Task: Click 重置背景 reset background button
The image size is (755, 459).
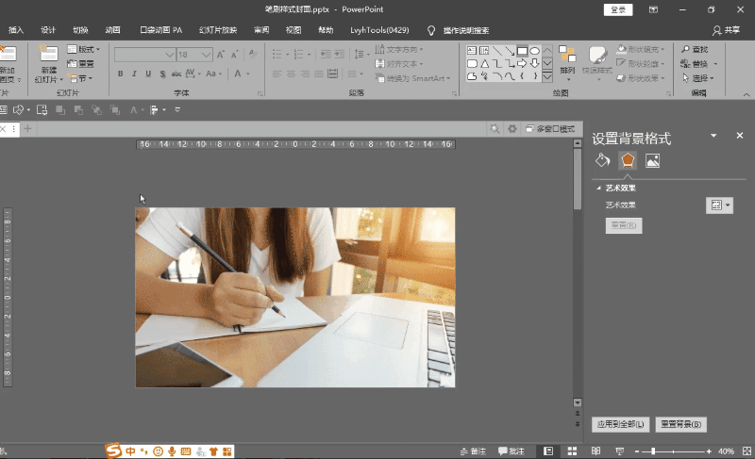Action: point(680,424)
